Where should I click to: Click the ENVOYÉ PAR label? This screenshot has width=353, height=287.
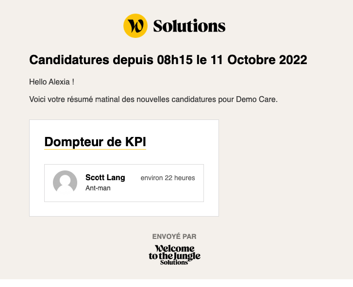click(174, 236)
